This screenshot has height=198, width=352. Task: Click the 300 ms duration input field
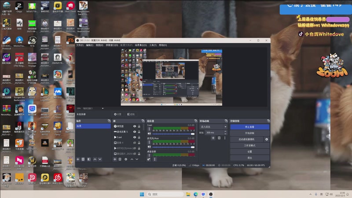[x=214, y=133]
